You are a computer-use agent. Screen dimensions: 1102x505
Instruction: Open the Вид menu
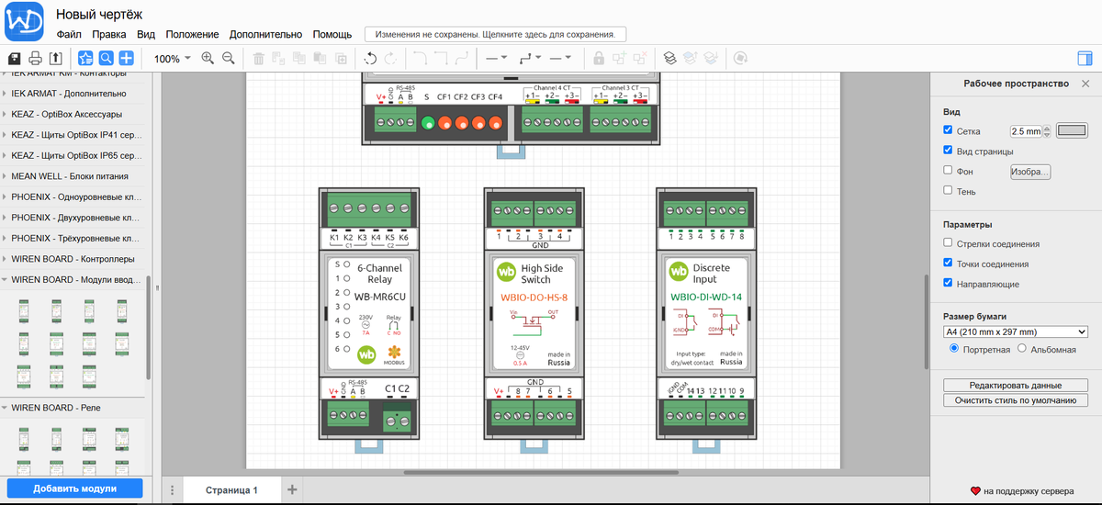(x=146, y=34)
